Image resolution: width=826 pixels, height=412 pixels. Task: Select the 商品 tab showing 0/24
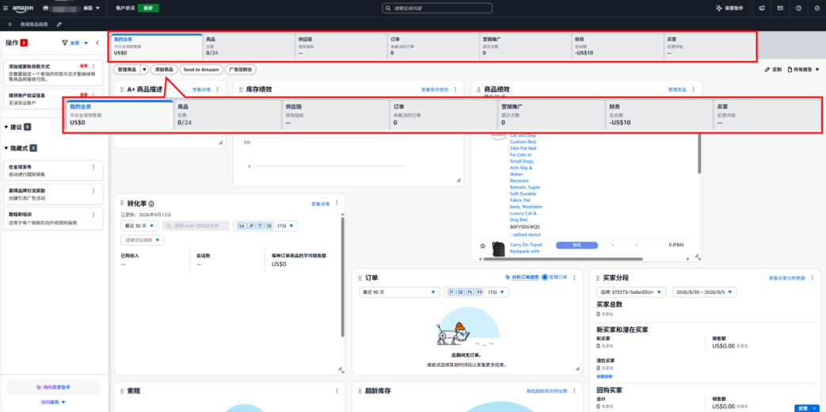tap(248, 47)
